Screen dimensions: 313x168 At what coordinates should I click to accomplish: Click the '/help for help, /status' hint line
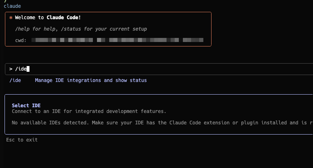click(x=81, y=29)
